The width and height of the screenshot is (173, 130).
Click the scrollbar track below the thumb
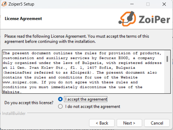(167, 80)
